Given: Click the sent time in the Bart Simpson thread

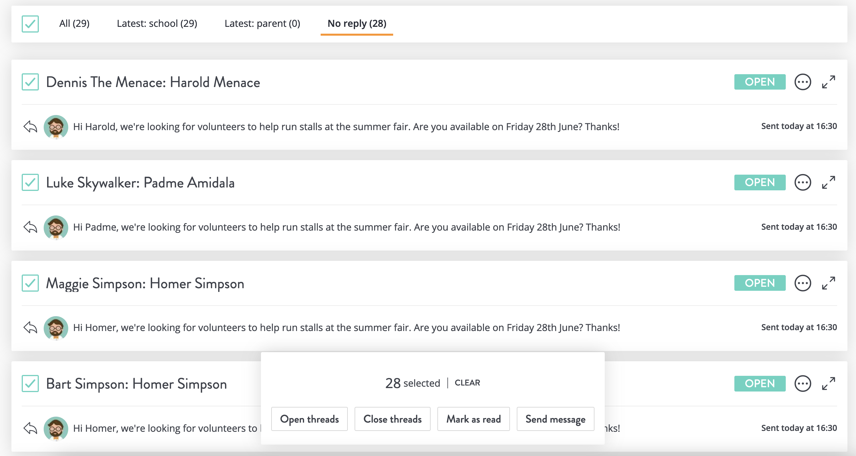Looking at the screenshot, I should [x=799, y=428].
